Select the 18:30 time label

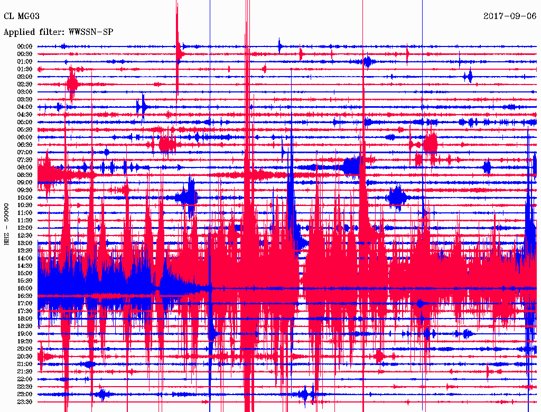pos(25,326)
